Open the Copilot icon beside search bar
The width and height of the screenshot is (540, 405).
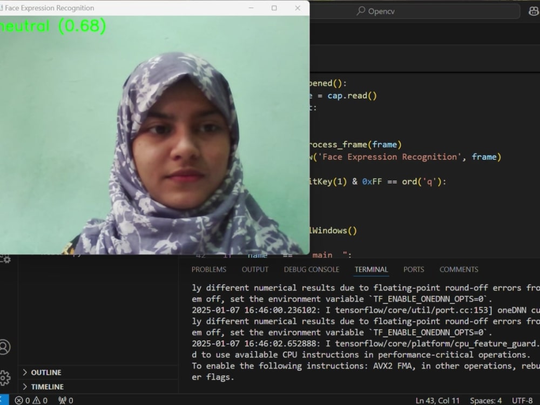(534, 11)
